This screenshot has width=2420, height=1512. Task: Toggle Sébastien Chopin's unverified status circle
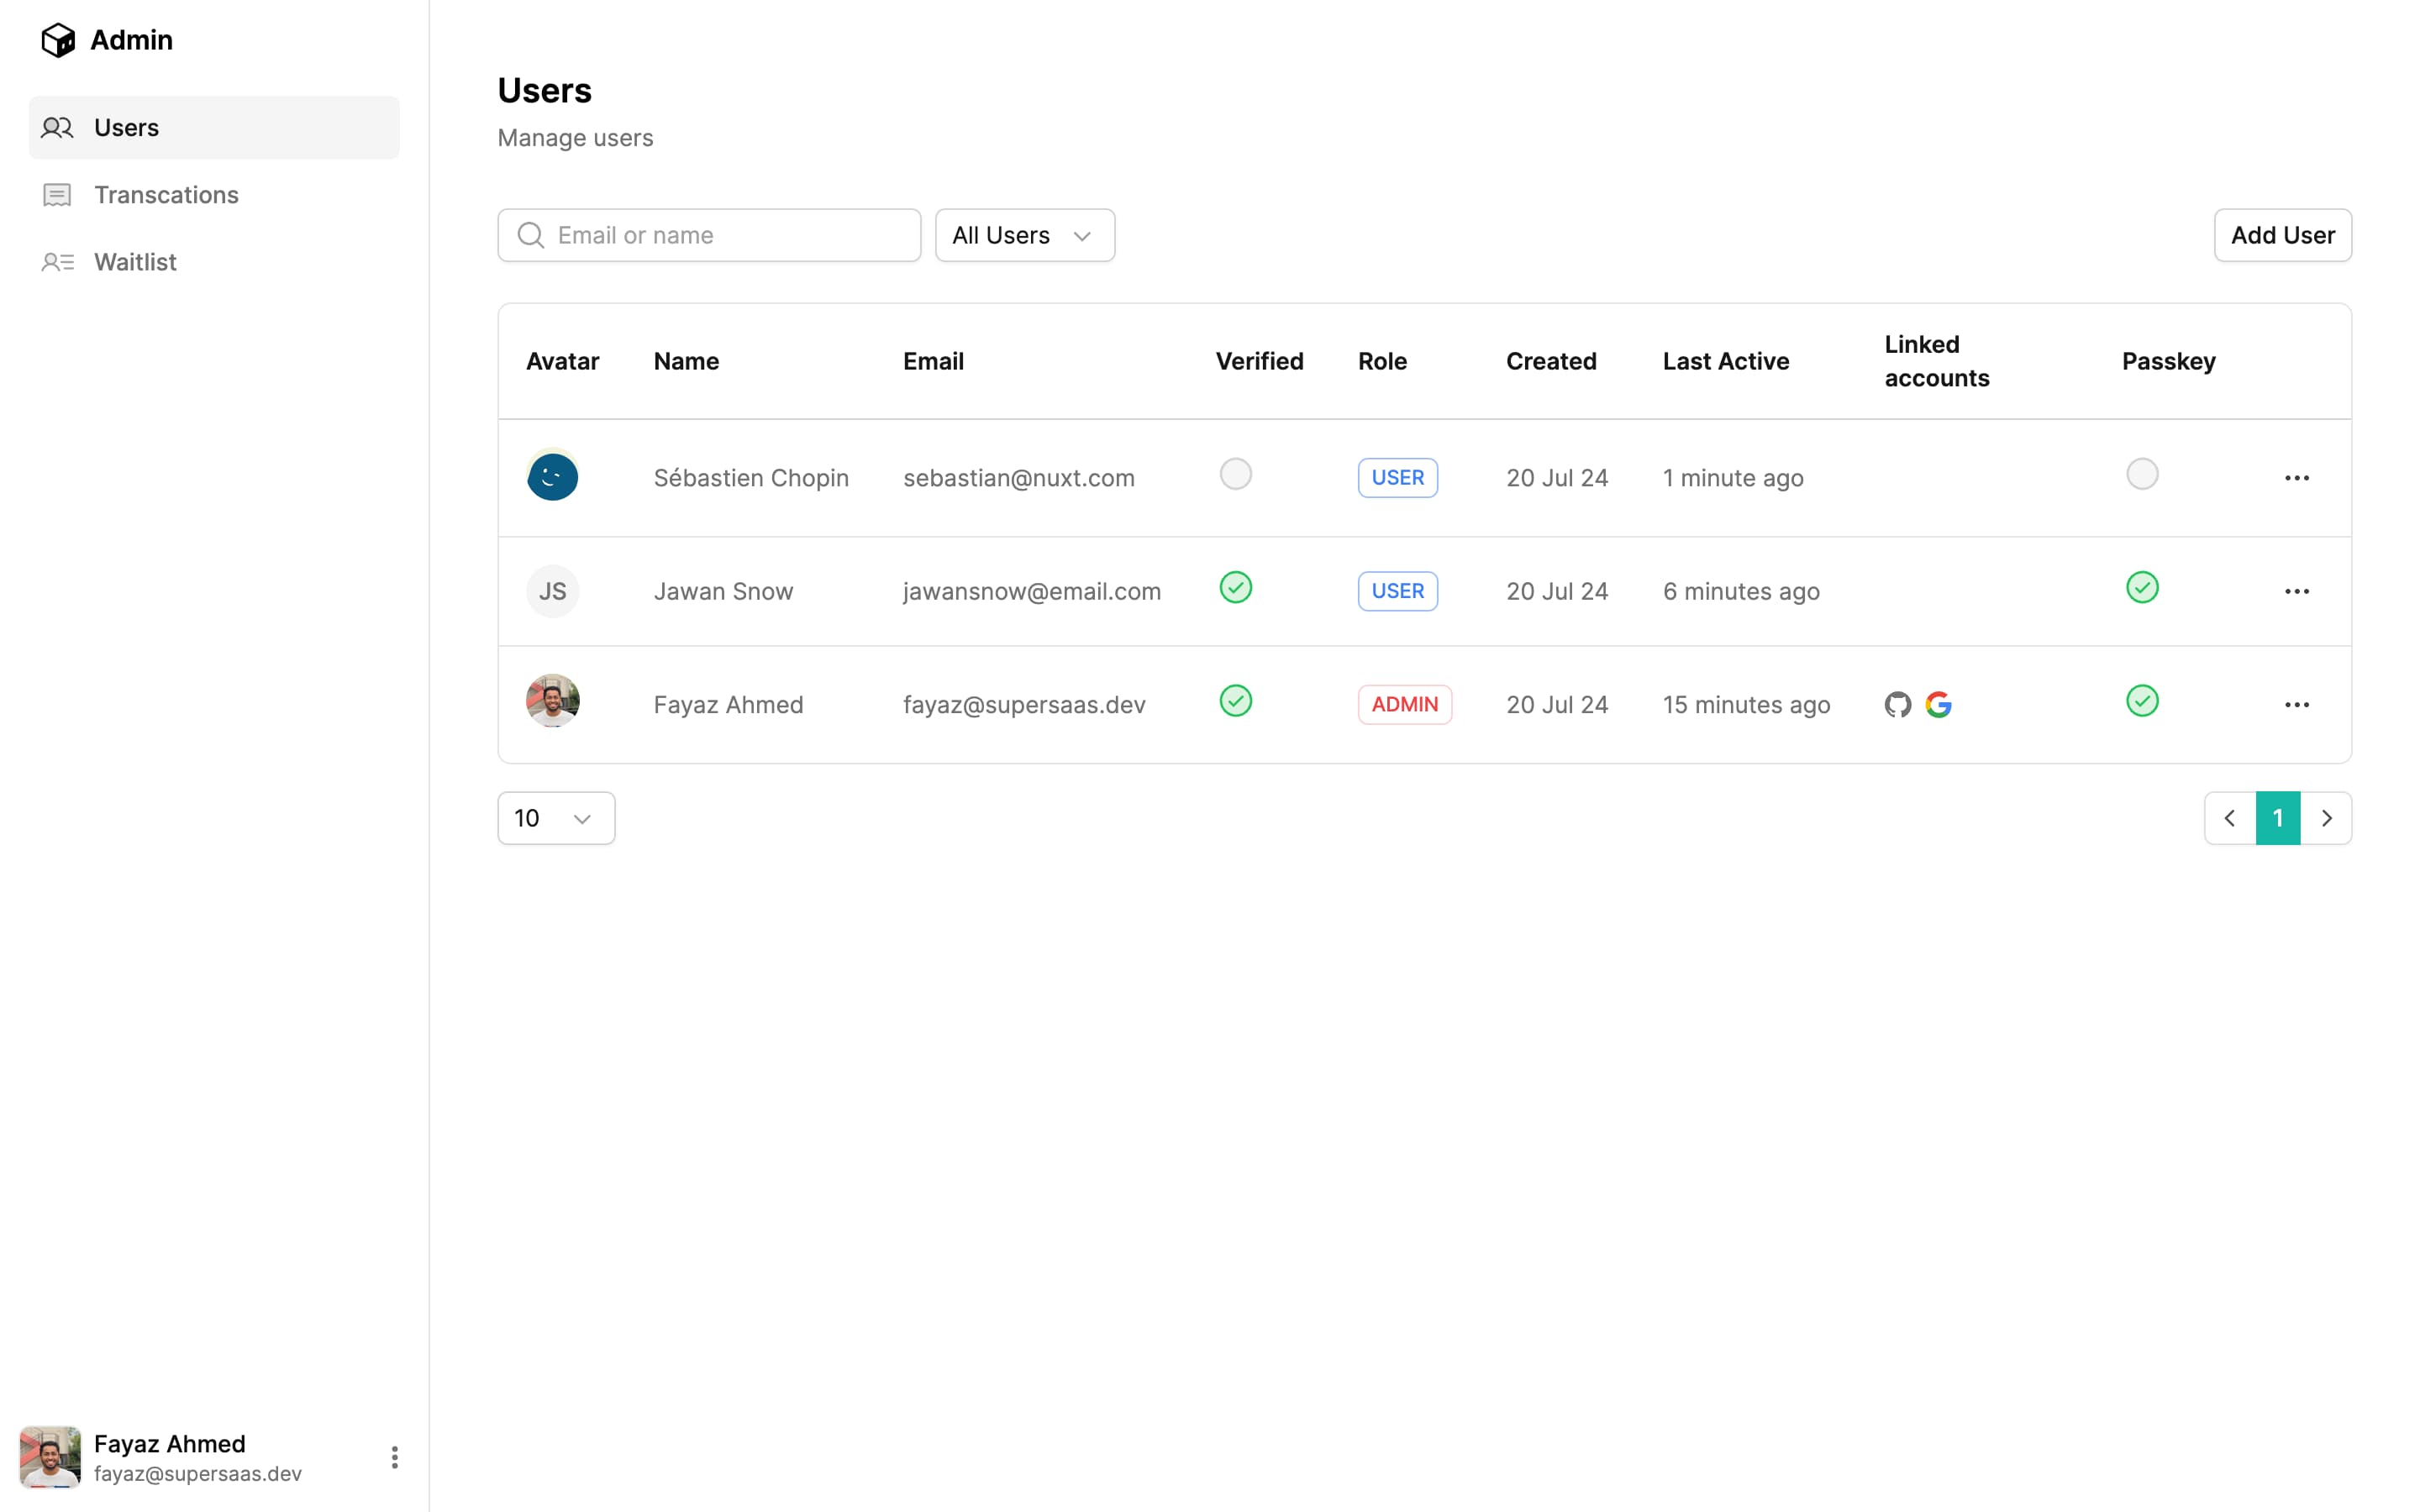1235,474
